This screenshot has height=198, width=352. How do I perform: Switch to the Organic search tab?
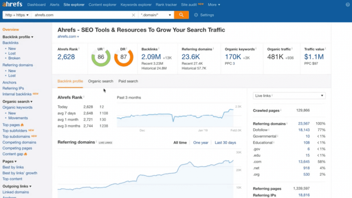(x=101, y=81)
